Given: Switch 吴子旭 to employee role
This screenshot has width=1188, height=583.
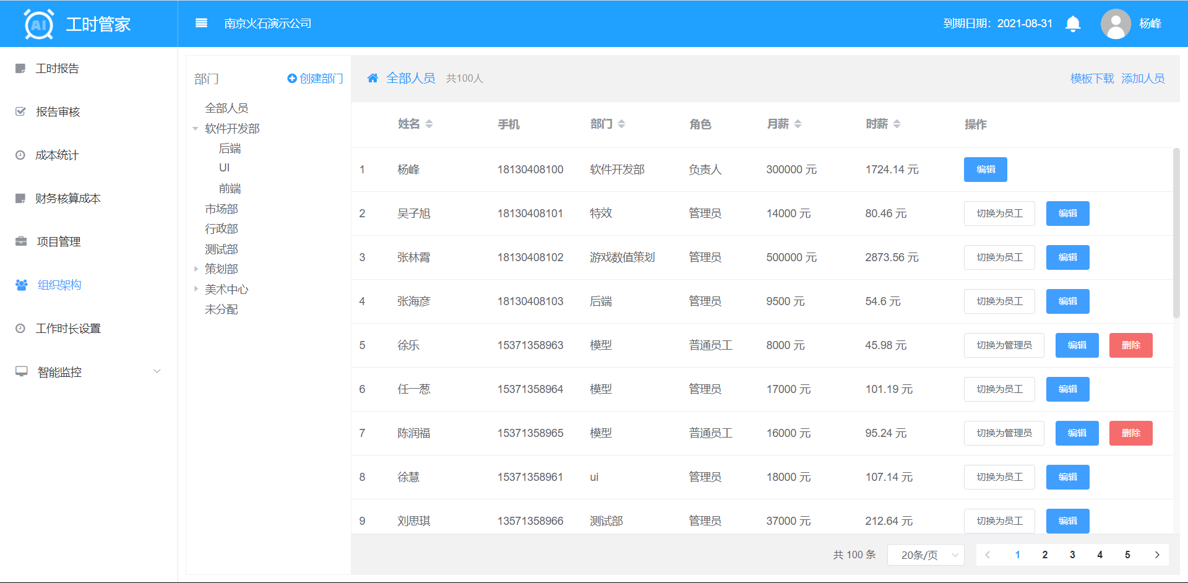Looking at the screenshot, I should [999, 214].
